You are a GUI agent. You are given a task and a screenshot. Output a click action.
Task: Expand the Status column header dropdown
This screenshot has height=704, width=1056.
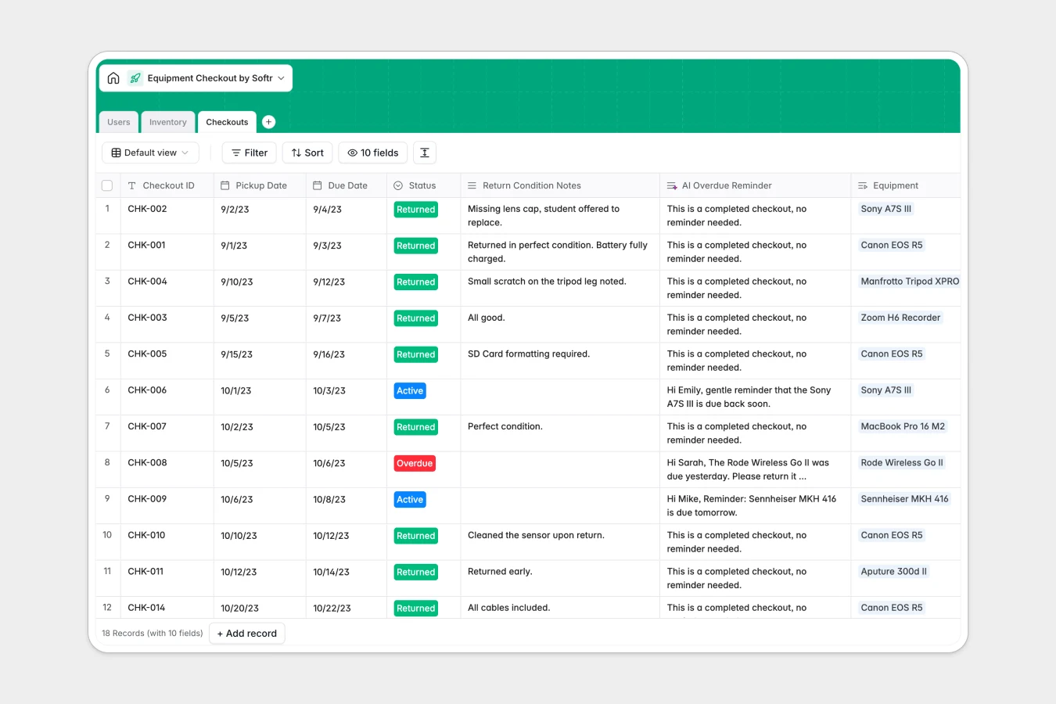[422, 185]
